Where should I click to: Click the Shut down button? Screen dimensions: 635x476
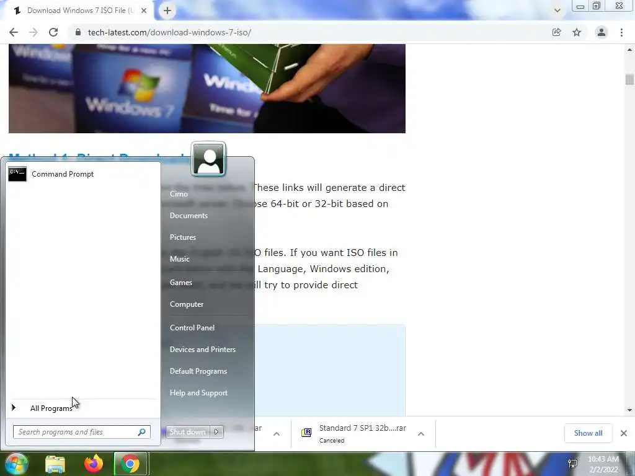188,432
